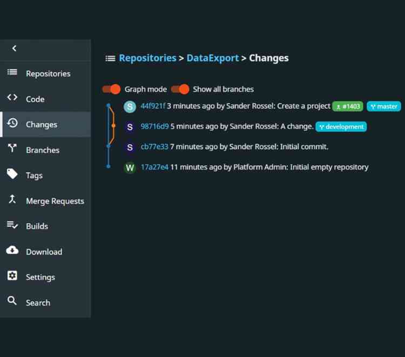405x357 pixels.
Task: Open commit 44f921f
Action: pos(153,106)
